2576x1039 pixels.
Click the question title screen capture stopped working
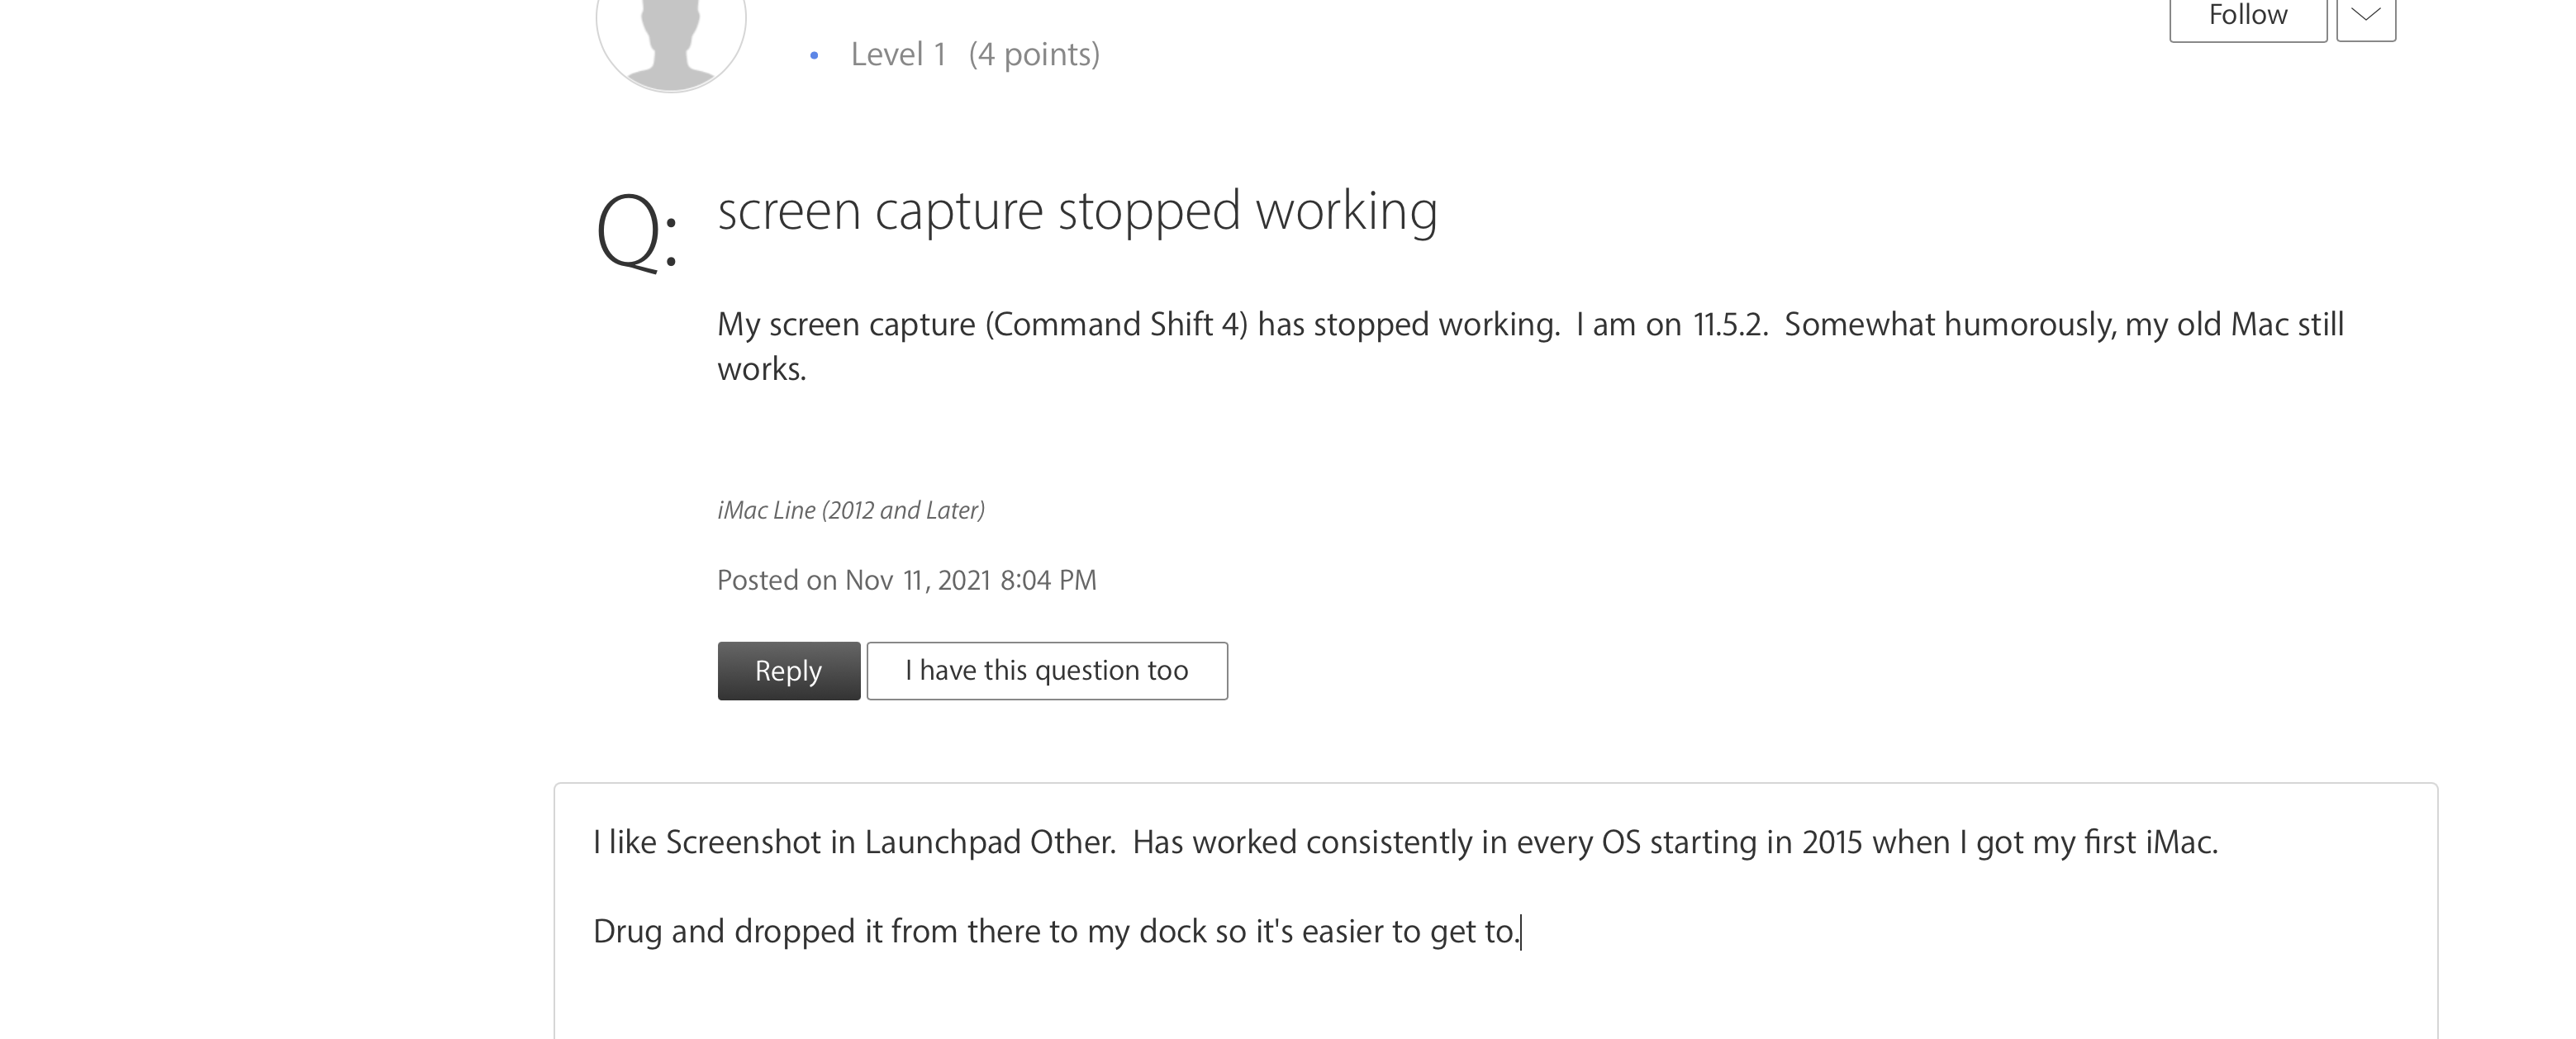(1077, 210)
